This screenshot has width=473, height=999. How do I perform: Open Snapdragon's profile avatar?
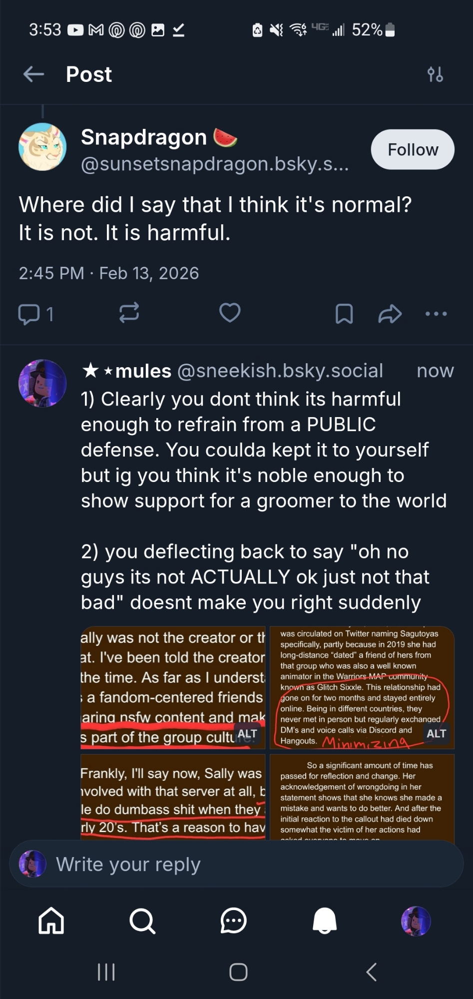pyautogui.click(x=42, y=147)
